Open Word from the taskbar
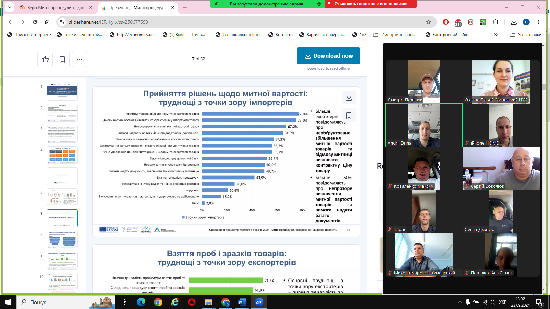This screenshot has width=550, height=309. 242,302
